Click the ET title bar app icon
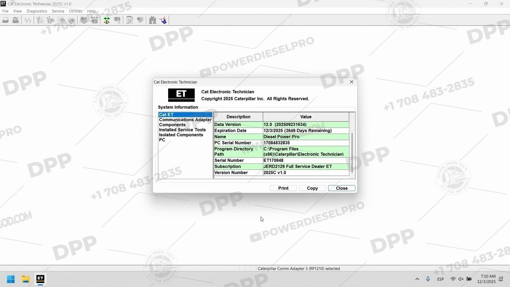The width and height of the screenshot is (510, 287). click(x=3, y=4)
